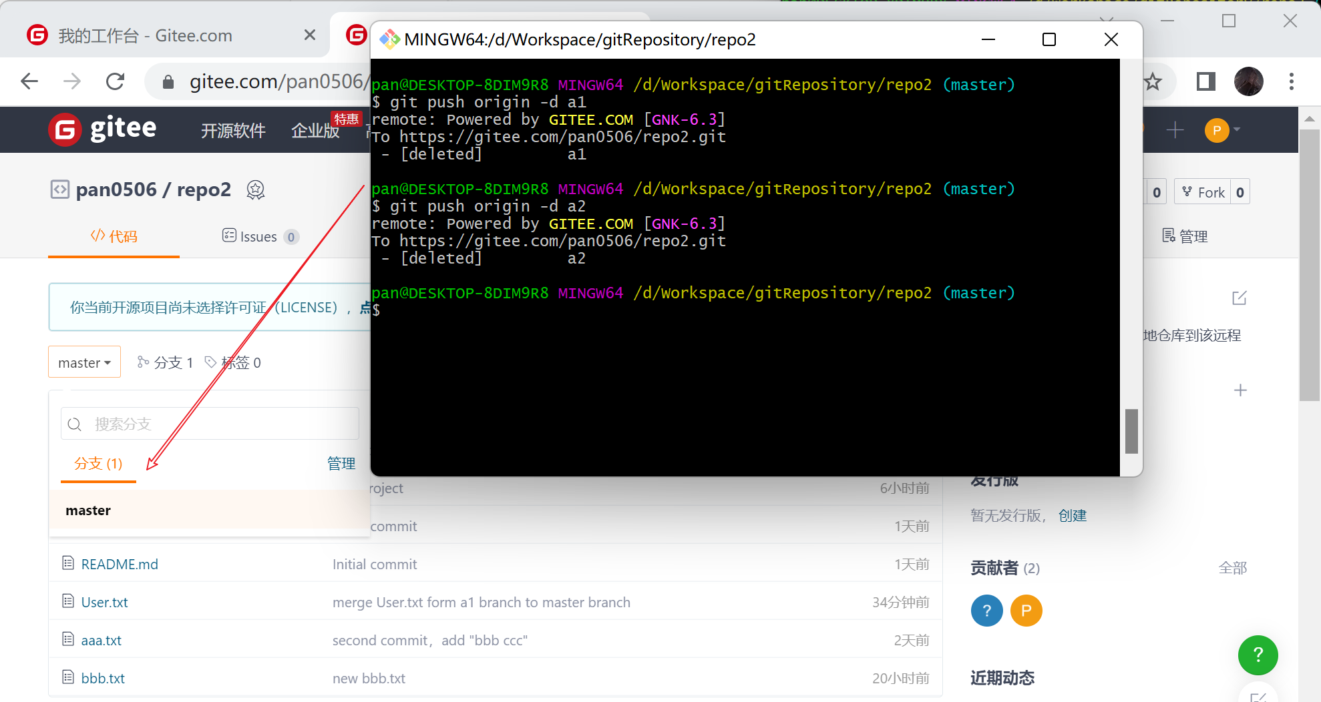Image resolution: width=1321 pixels, height=702 pixels.
Task: Click the Fork button
Action: (1203, 192)
